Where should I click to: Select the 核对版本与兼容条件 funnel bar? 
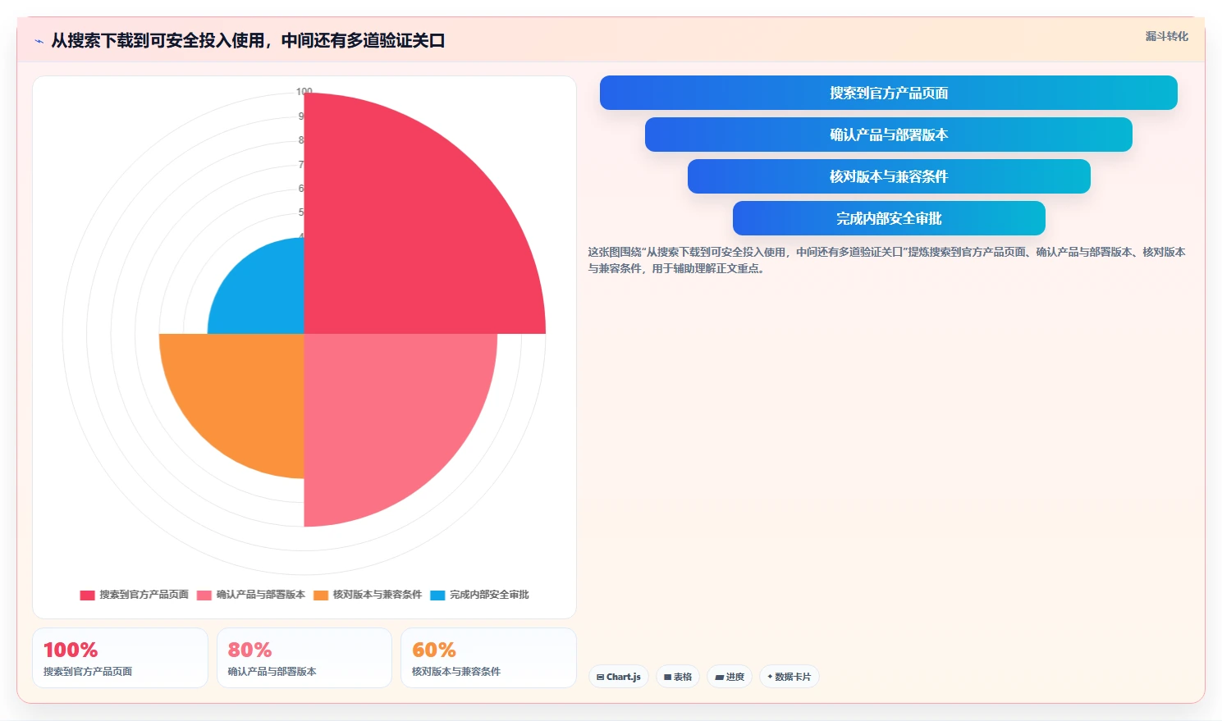coord(889,176)
